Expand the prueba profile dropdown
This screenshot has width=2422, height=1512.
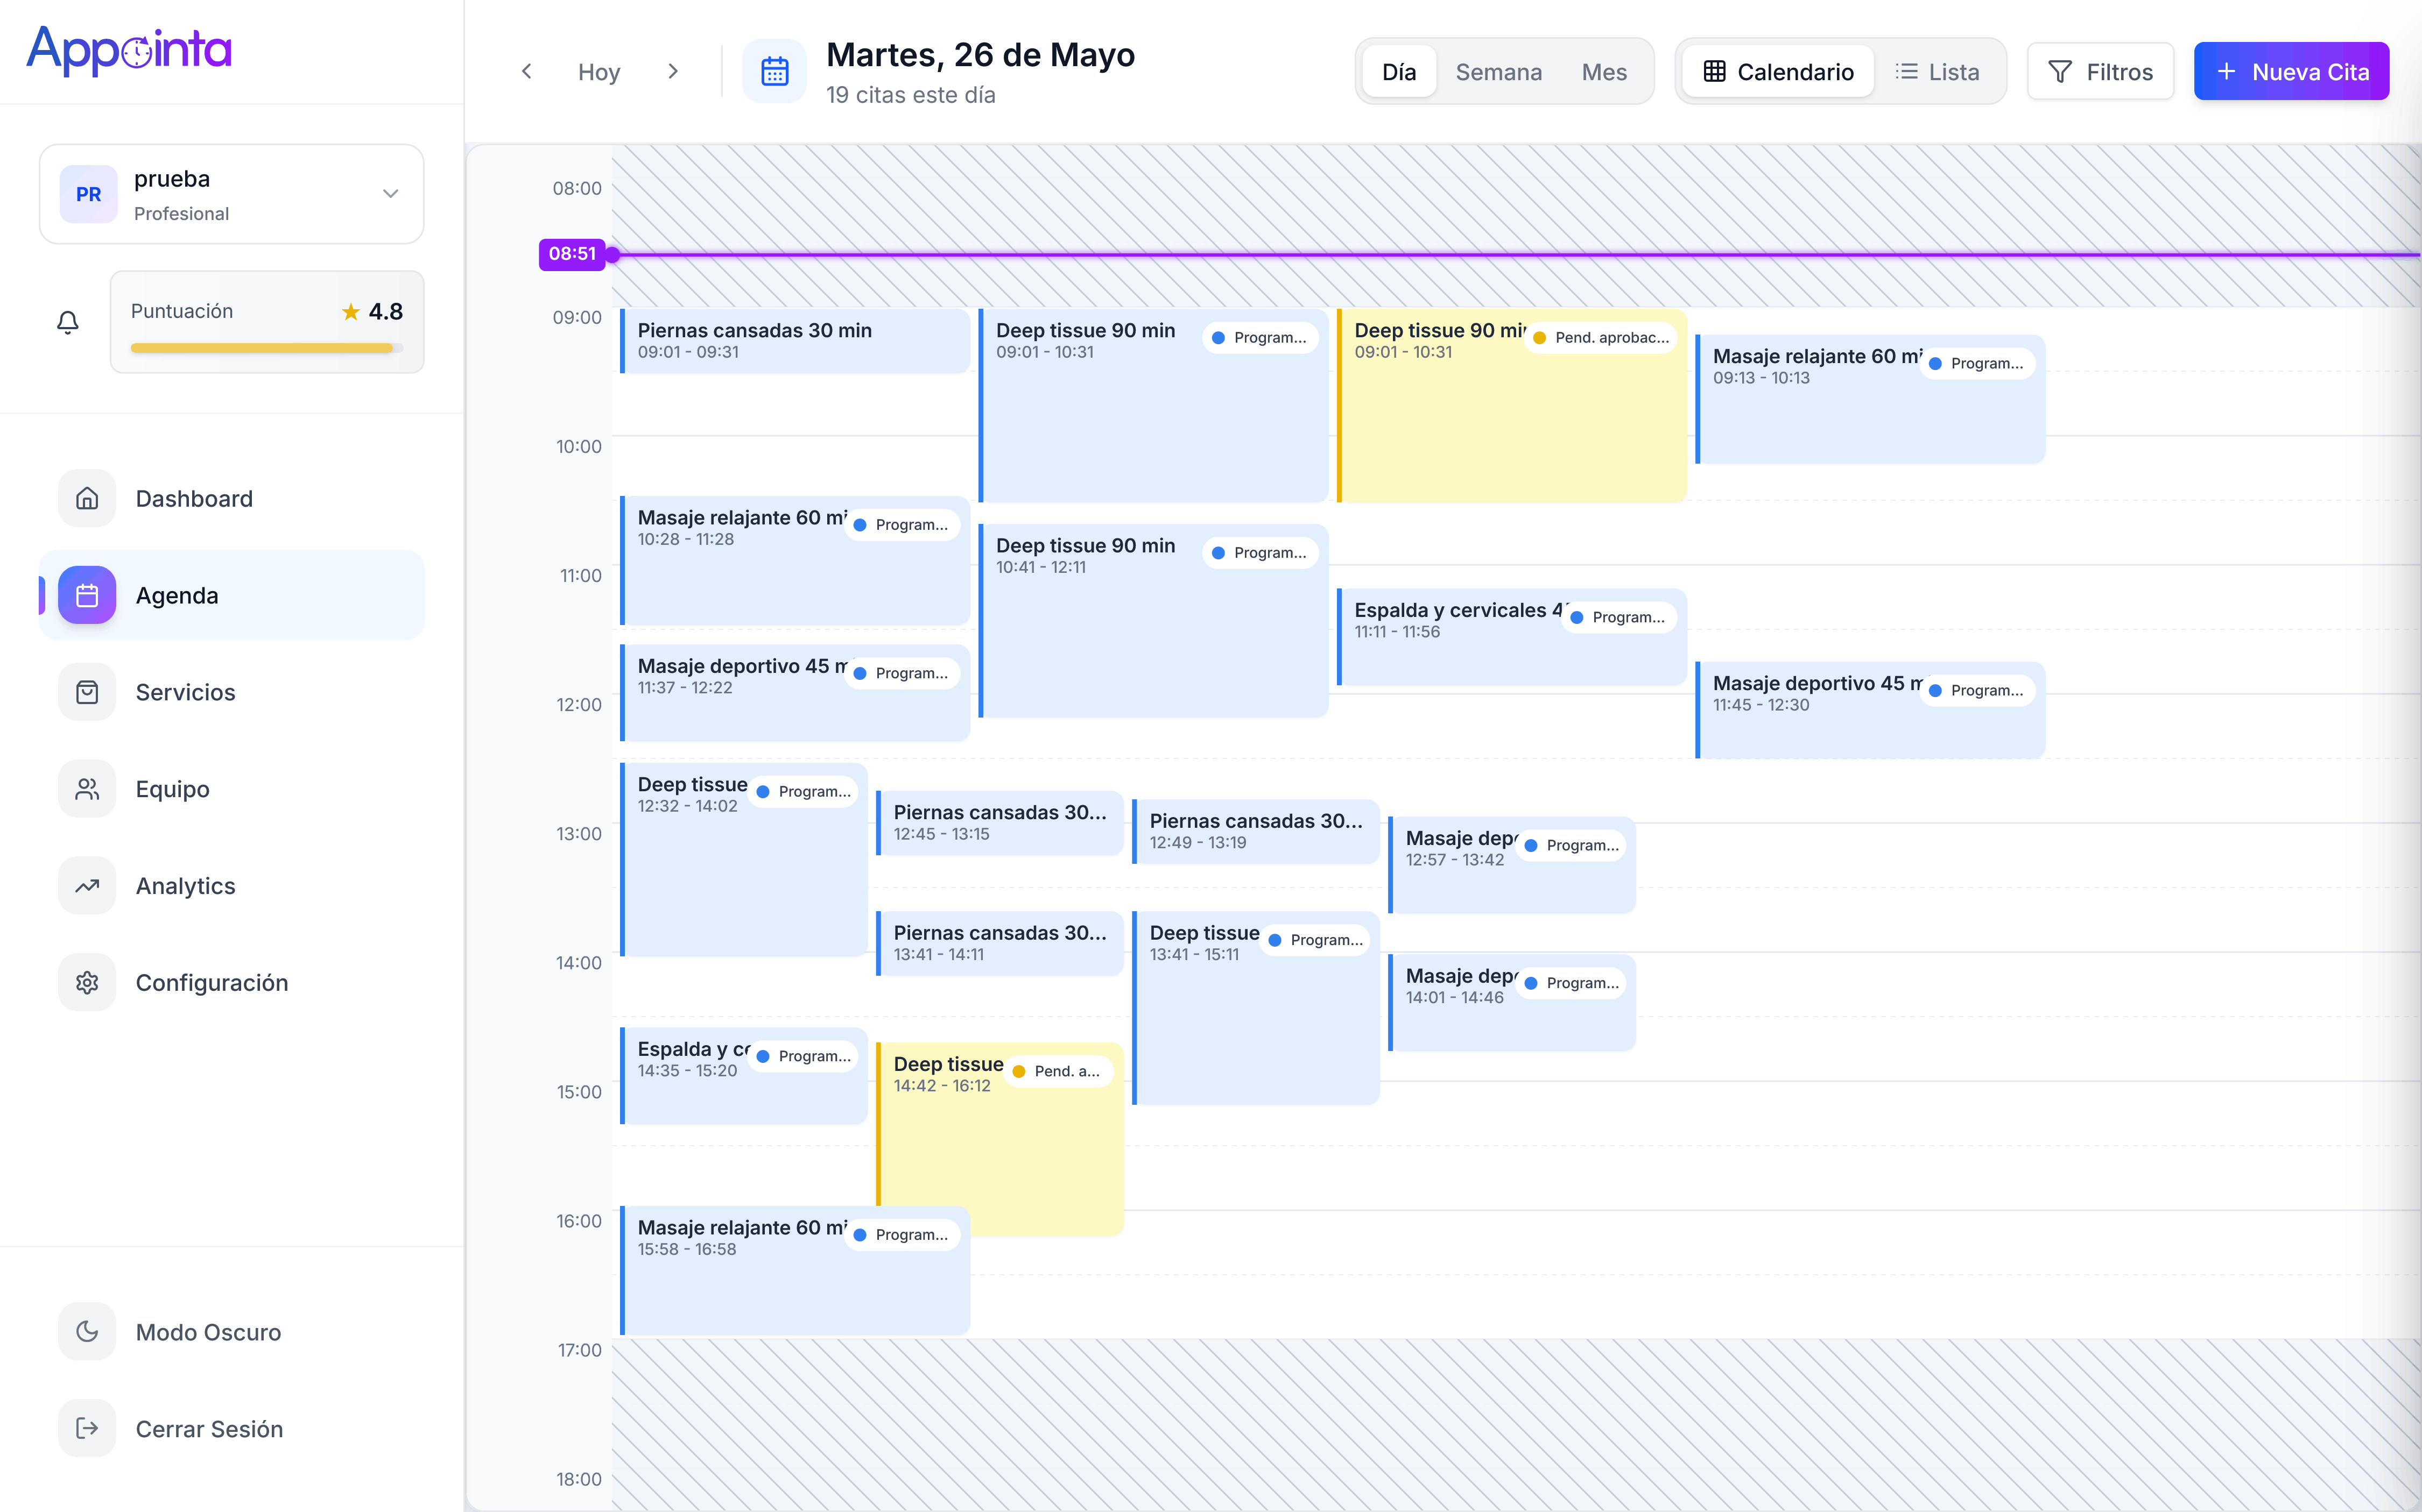click(391, 194)
